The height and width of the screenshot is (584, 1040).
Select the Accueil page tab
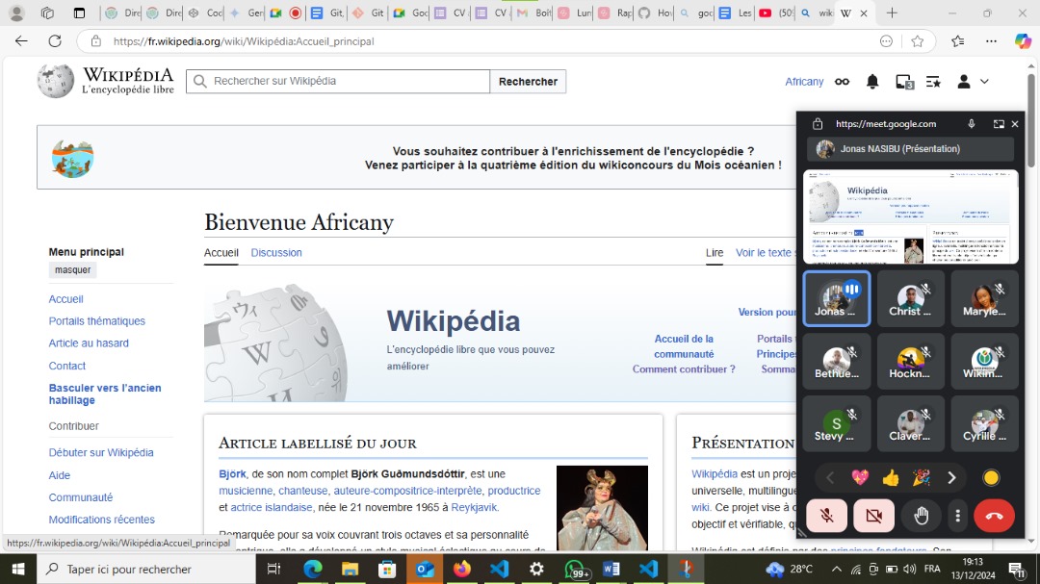[x=221, y=253]
